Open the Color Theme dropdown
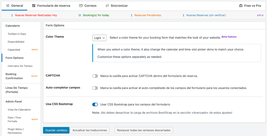The width and height of the screenshot is (267, 136). tap(99, 38)
